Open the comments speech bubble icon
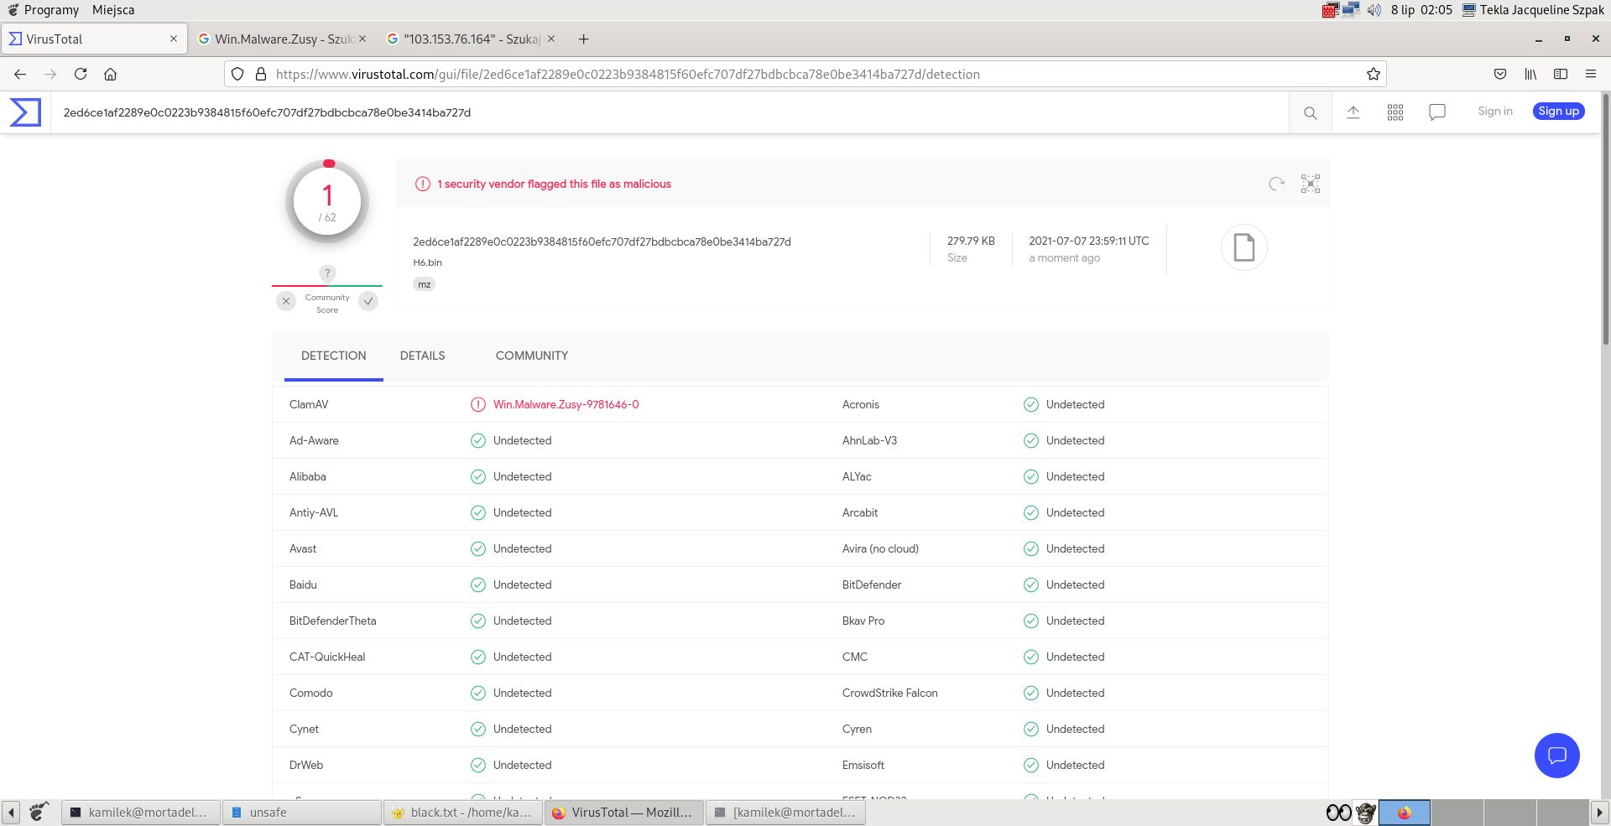 tap(1436, 112)
